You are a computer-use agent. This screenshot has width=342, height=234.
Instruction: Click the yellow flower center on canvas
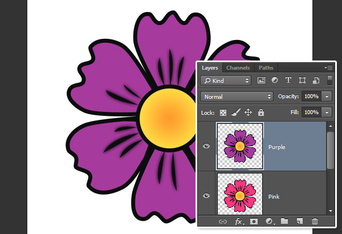coord(168,118)
